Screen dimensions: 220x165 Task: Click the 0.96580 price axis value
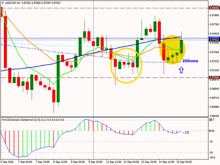point(214,107)
